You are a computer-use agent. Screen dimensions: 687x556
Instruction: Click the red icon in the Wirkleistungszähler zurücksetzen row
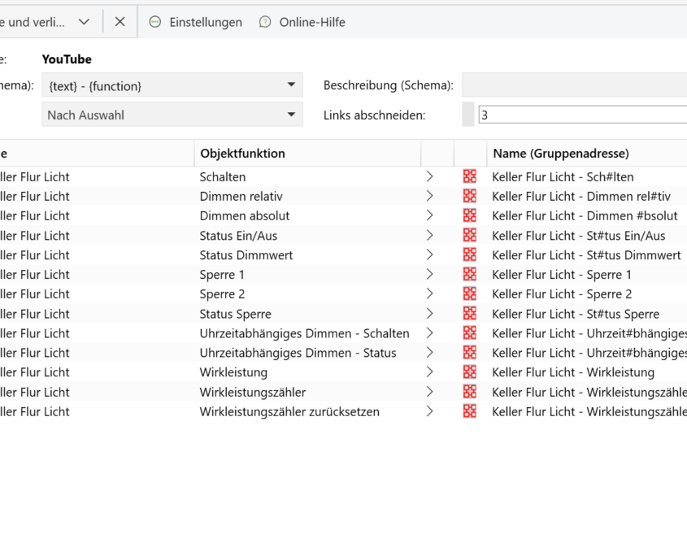pos(470,411)
